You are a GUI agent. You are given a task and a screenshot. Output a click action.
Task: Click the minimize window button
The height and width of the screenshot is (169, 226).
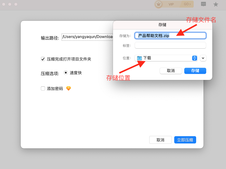point(10,4)
